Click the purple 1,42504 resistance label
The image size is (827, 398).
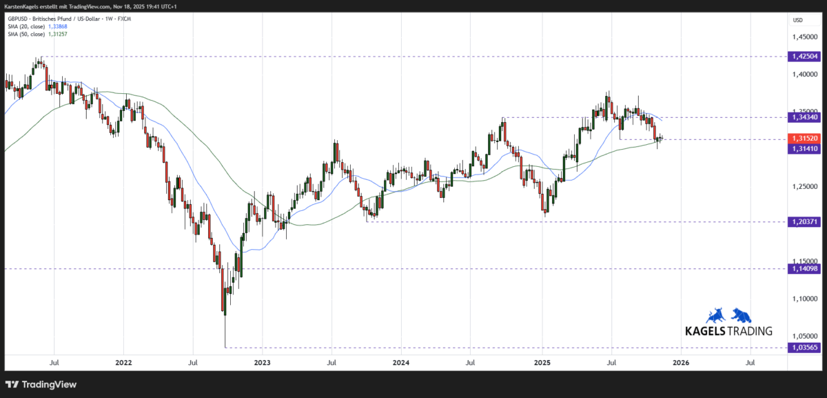805,57
